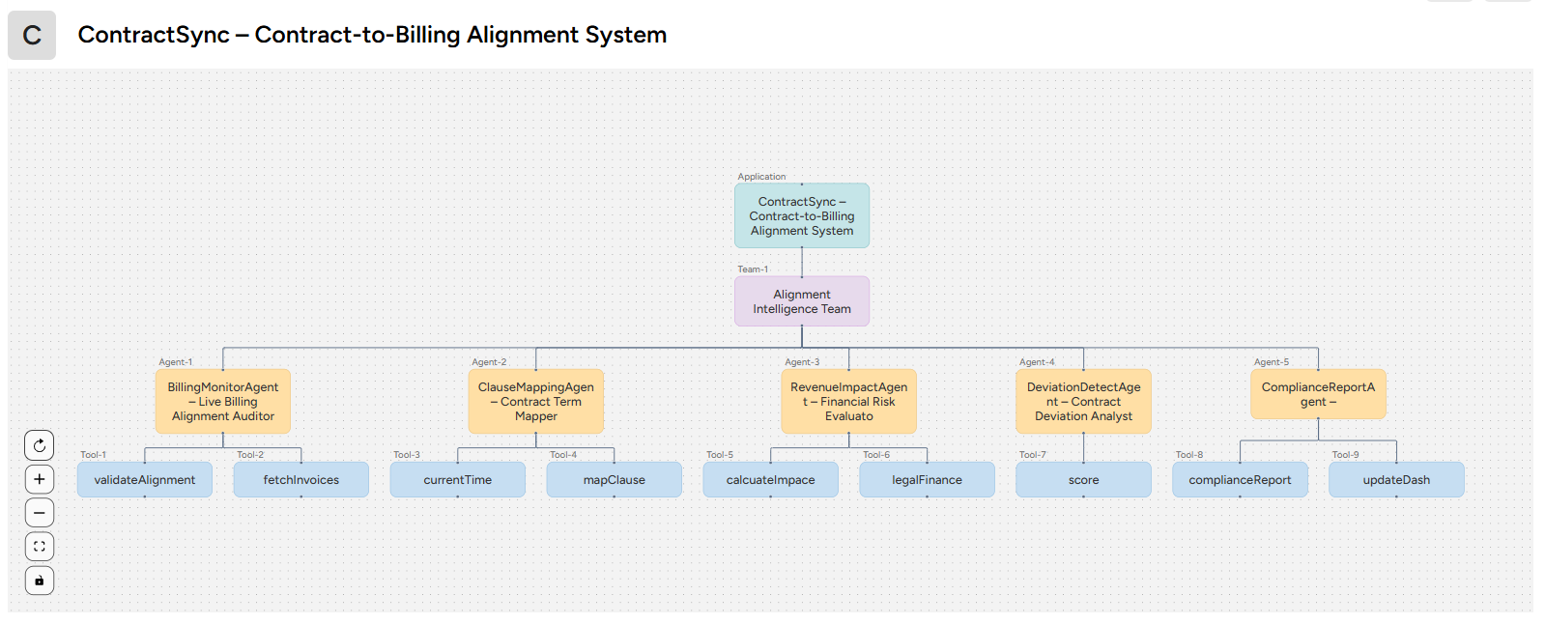Click the fetchInvoices tool node
This screenshot has height=624, width=1545.
[x=301, y=480]
